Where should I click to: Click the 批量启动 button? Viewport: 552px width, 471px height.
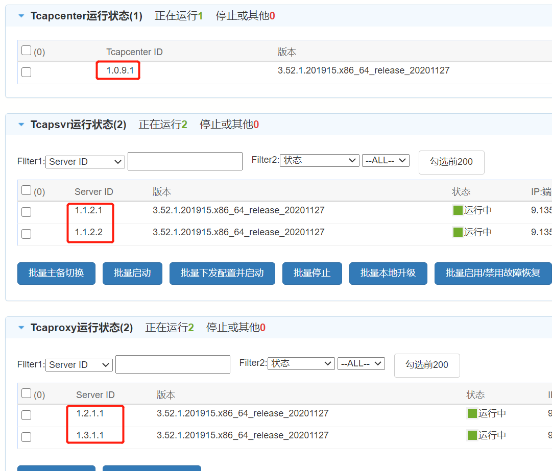point(132,274)
